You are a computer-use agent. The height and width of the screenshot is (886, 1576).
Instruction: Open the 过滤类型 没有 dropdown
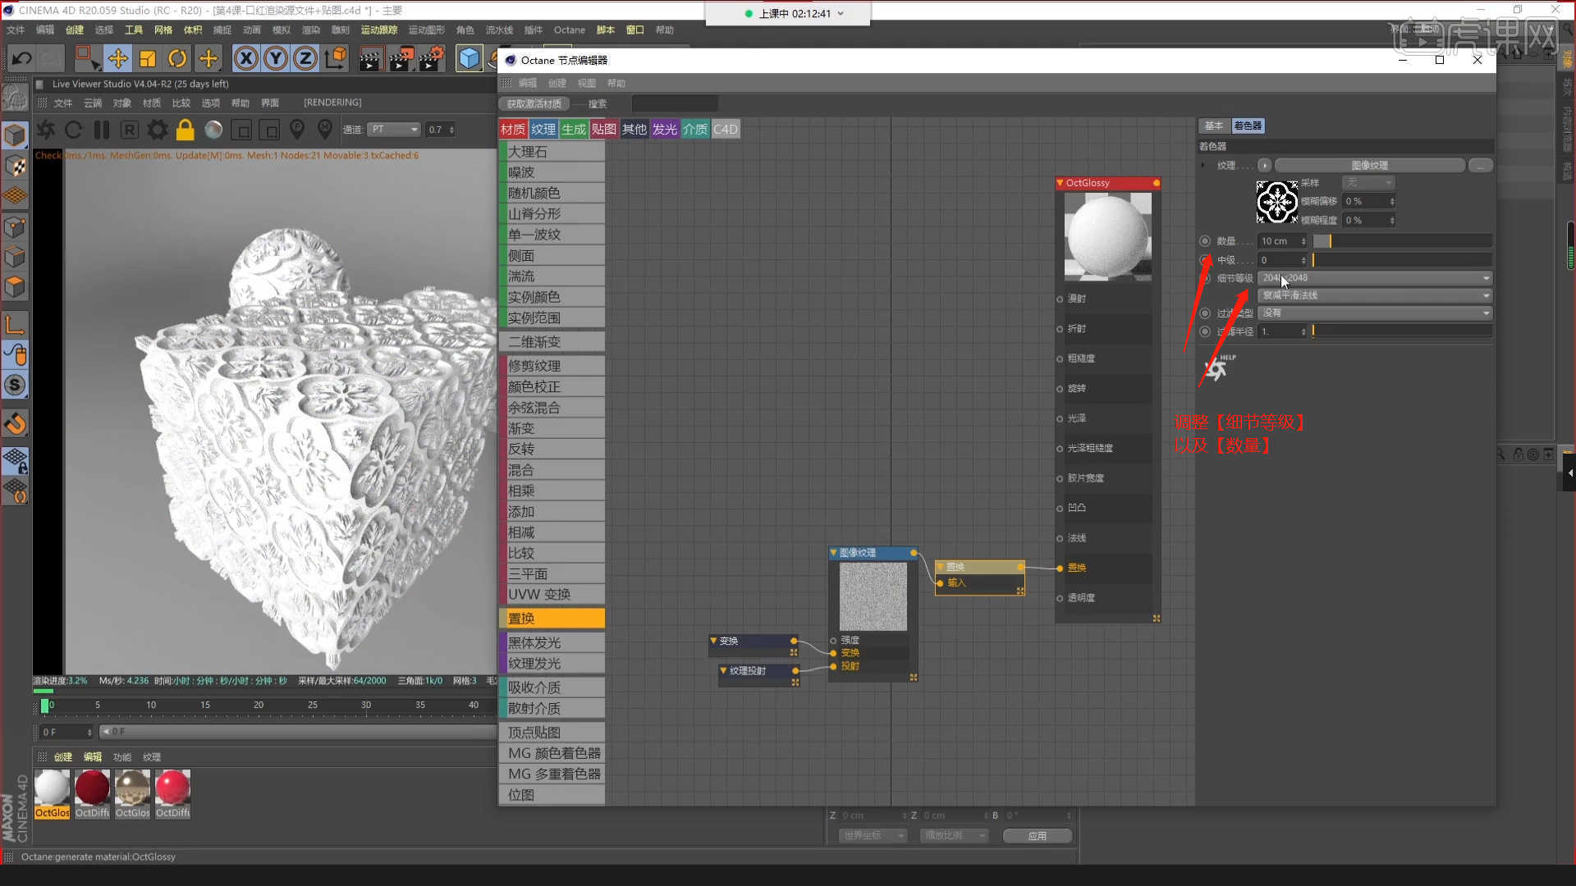1375,313
